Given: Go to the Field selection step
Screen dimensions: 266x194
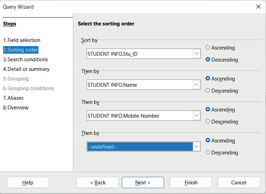Looking at the screenshot, I should coord(22,40).
